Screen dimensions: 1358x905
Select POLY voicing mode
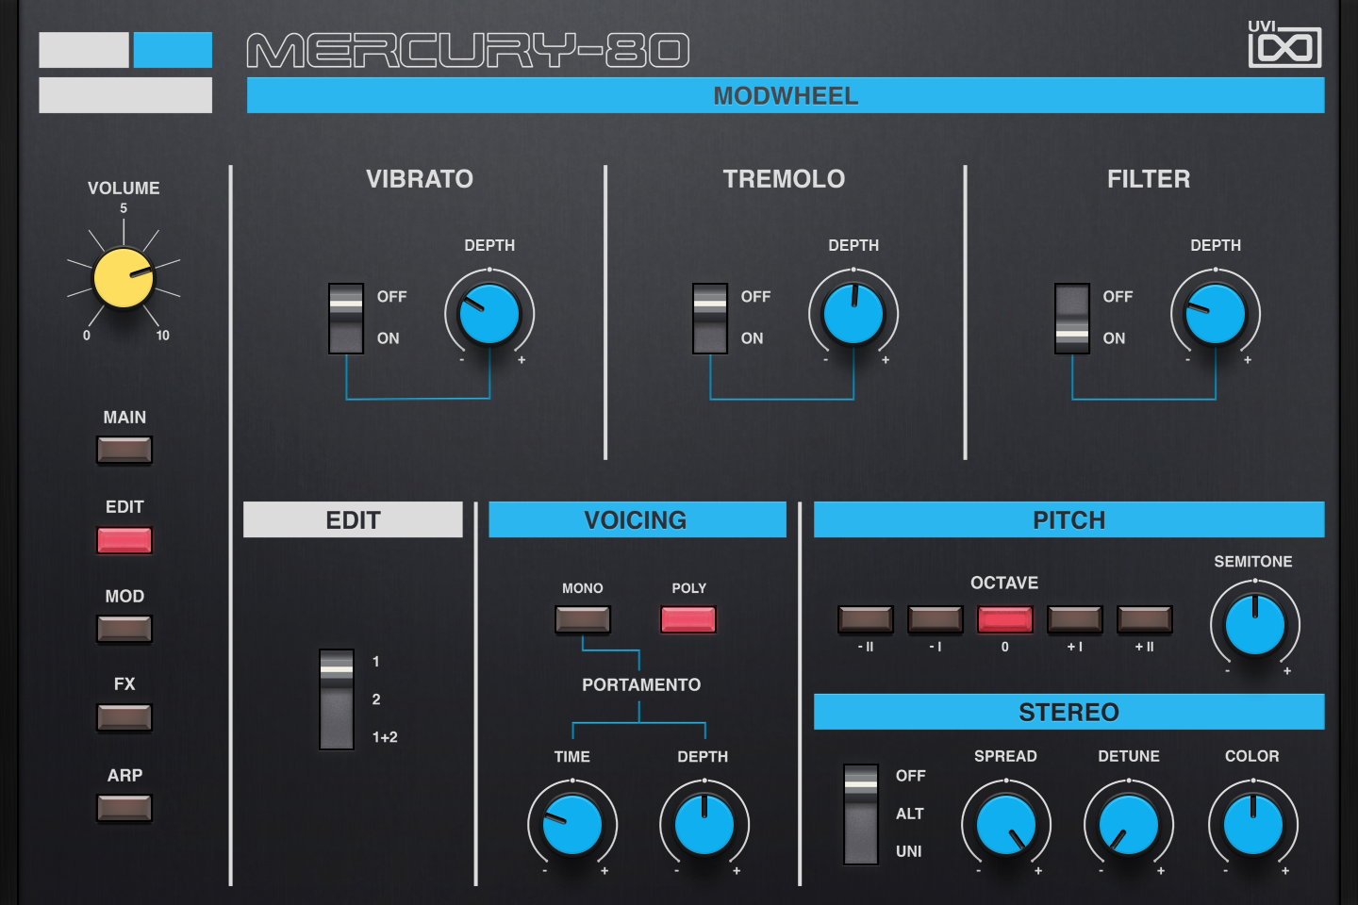tap(687, 619)
